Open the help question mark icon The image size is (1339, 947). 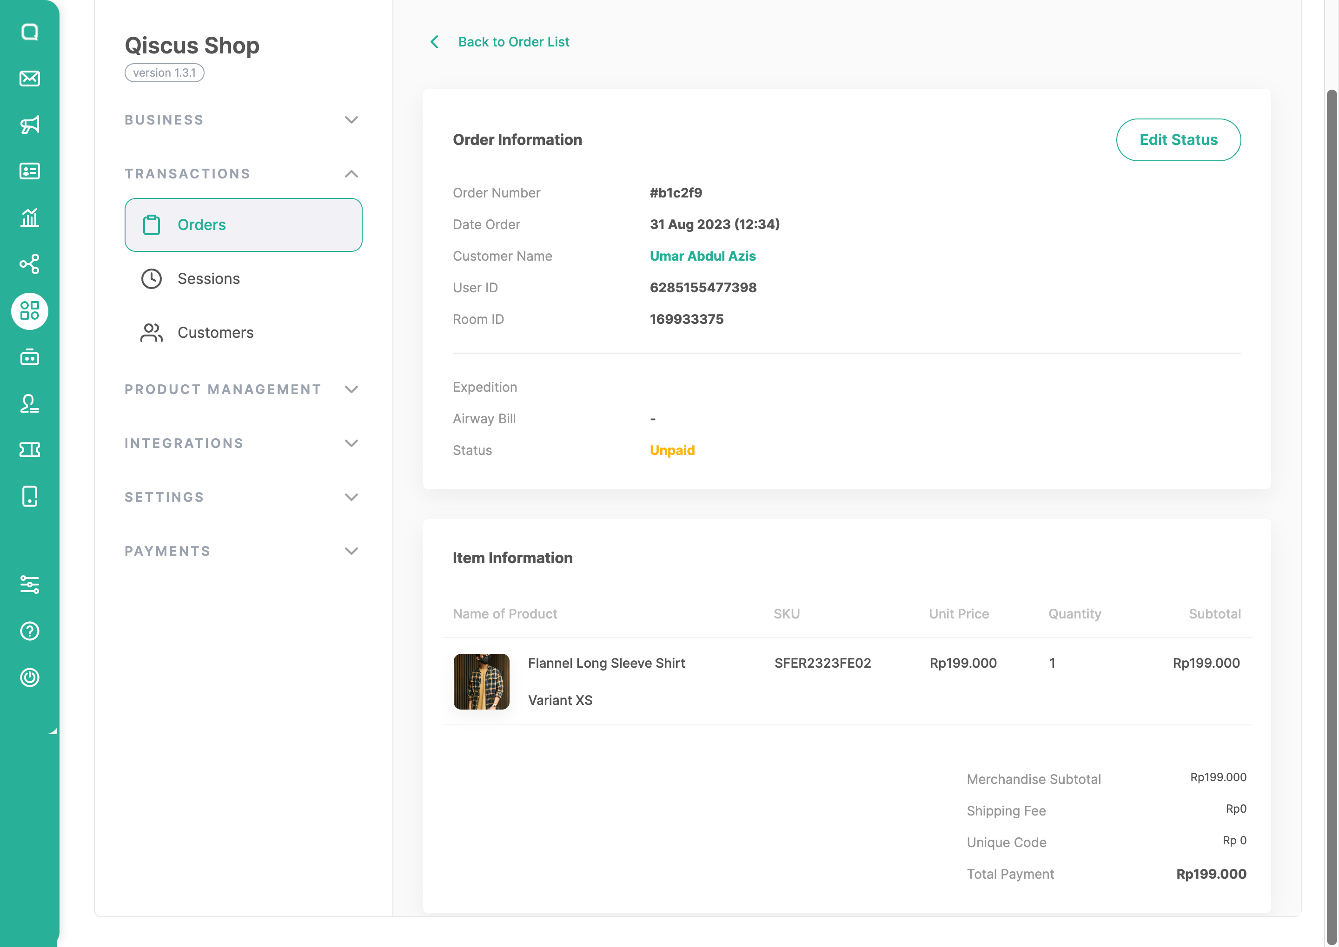30,631
